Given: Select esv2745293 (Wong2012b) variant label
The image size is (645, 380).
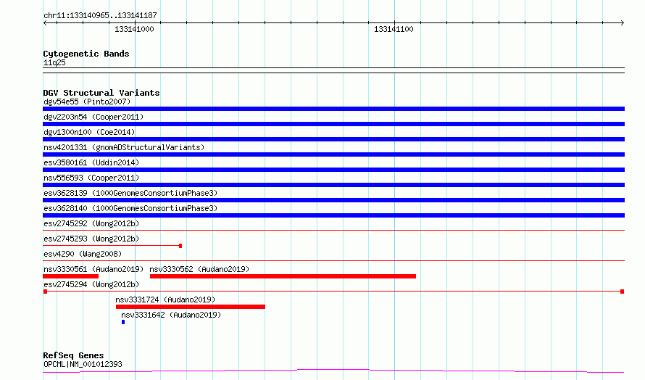Looking at the screenshot, I should tap(91, 239).
